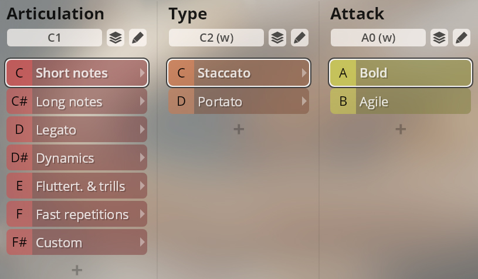
Task: Click the C1 keyswitch field
Action: point(55,38)
